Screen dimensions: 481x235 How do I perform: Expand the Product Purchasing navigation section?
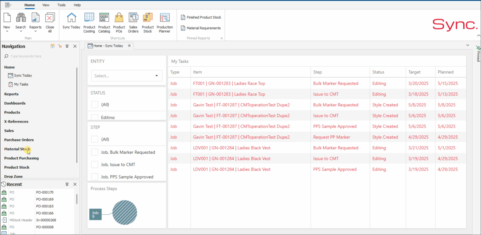tap(21, 158)
